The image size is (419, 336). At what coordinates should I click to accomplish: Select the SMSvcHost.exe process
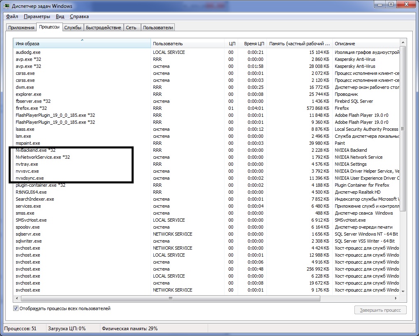click(x=206, y=220)
